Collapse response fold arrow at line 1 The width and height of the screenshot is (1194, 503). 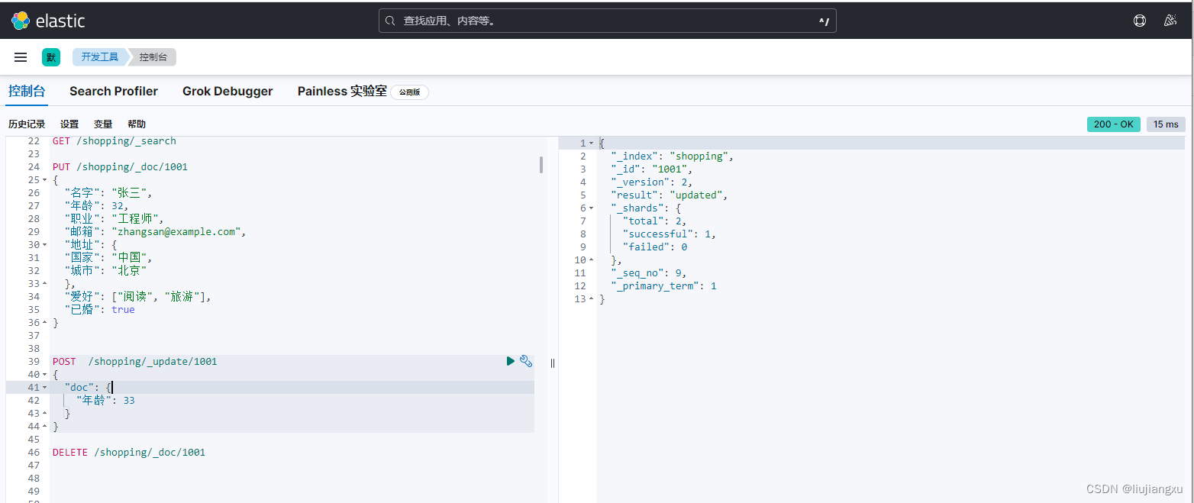pos(591,143)
